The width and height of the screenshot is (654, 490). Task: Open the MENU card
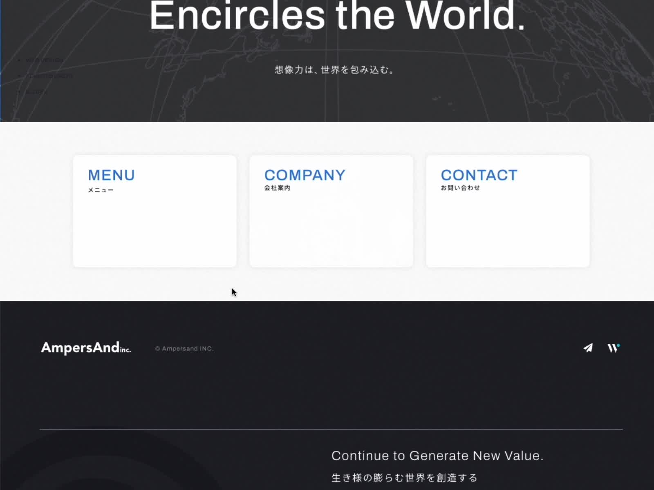point(155,211)
